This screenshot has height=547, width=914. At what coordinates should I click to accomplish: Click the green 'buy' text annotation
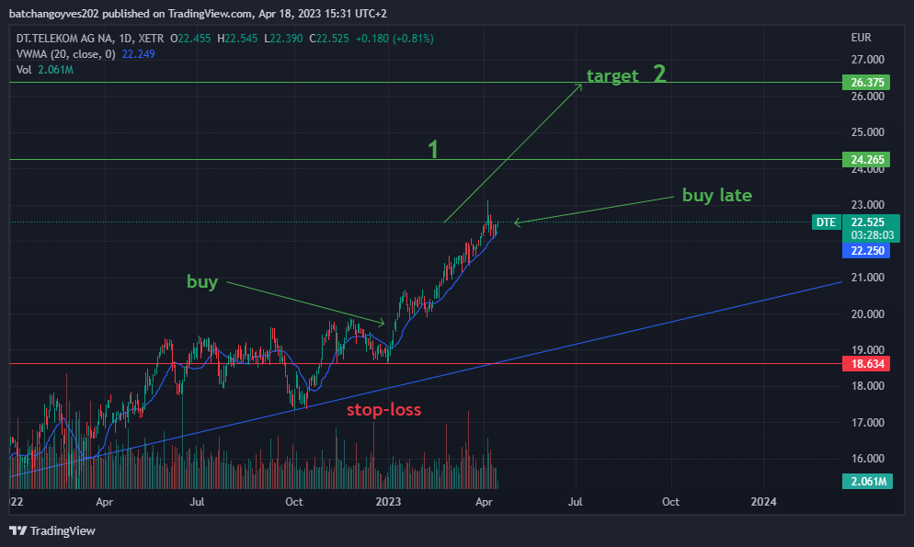202,282
